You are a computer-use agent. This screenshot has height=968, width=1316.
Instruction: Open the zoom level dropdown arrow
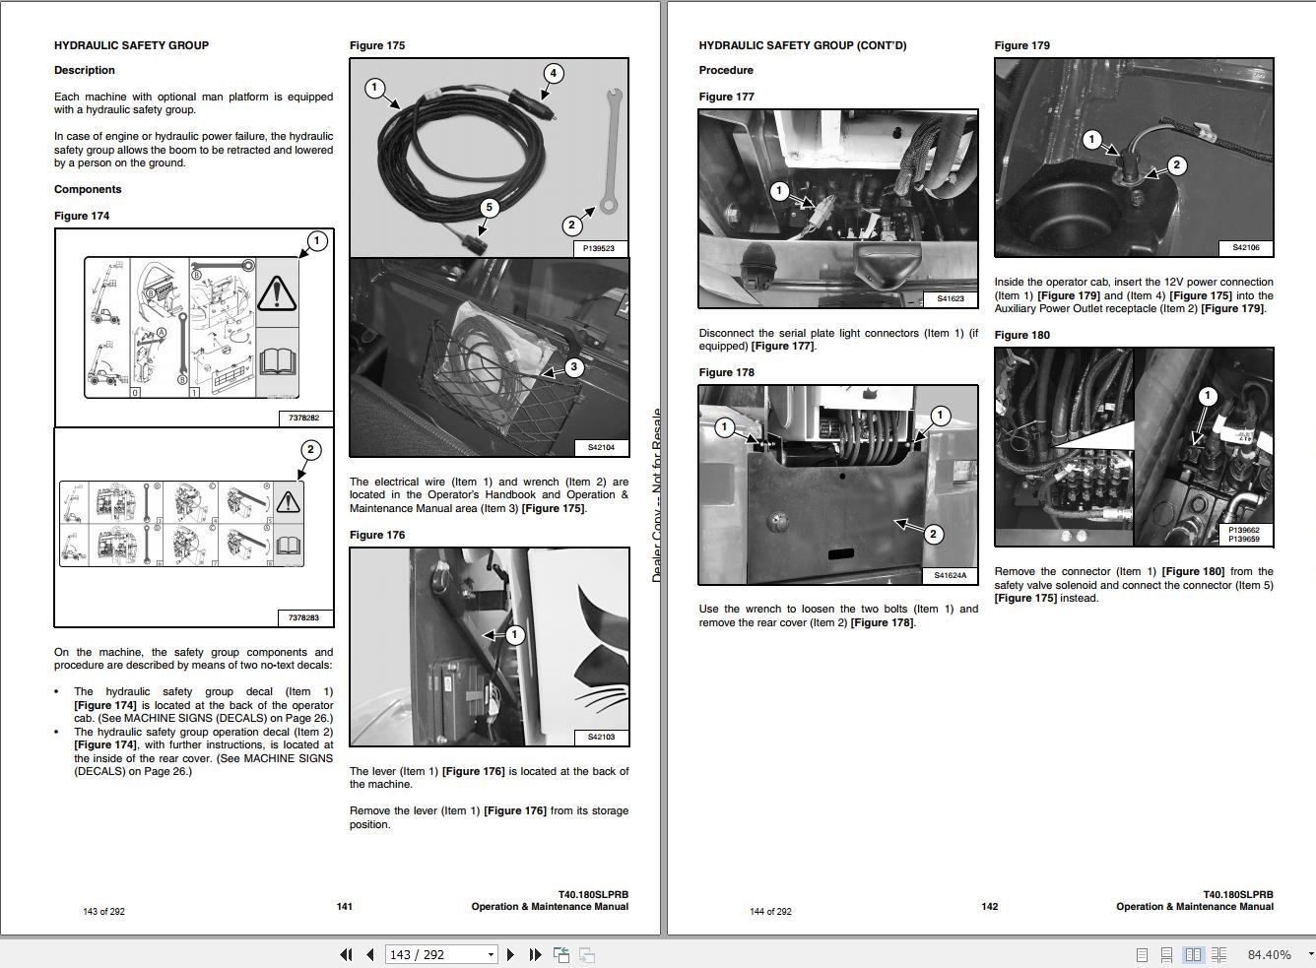coord(1310,954)
